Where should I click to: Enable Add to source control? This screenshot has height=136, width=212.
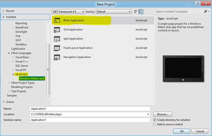155,125
